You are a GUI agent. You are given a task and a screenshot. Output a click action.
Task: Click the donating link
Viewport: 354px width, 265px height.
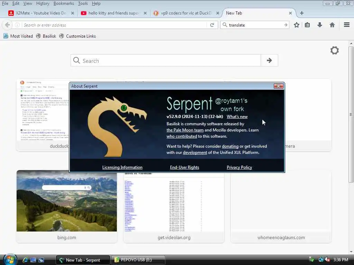tap(230, 146)
